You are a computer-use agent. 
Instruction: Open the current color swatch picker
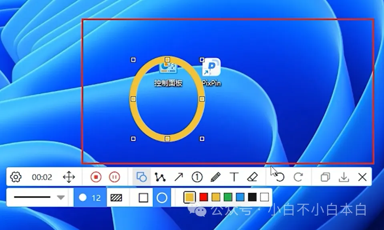click(x=189, y=197)
